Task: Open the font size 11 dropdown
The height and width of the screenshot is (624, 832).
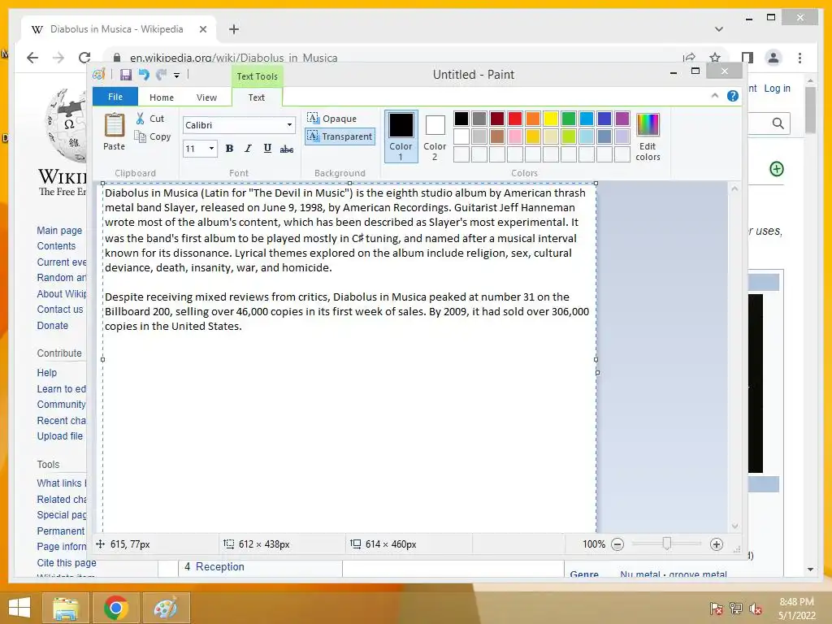Action: [x=211, y=149]
